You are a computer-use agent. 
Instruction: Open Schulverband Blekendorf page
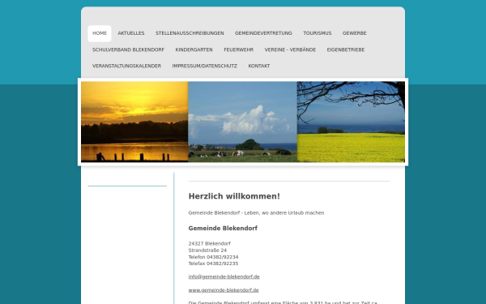click(x=128, y=49)
